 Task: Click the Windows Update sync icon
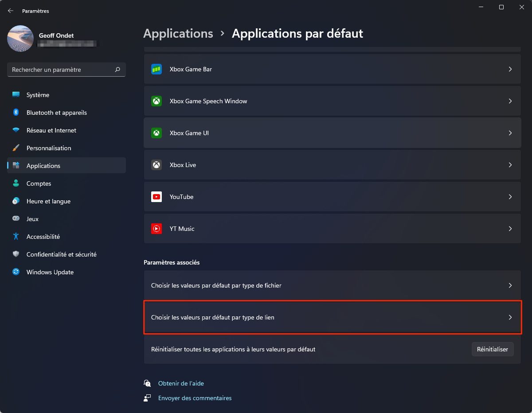click(x=16, y=272)
